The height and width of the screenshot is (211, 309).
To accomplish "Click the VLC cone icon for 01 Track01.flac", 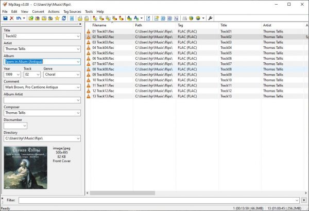I will pos(89,31).
